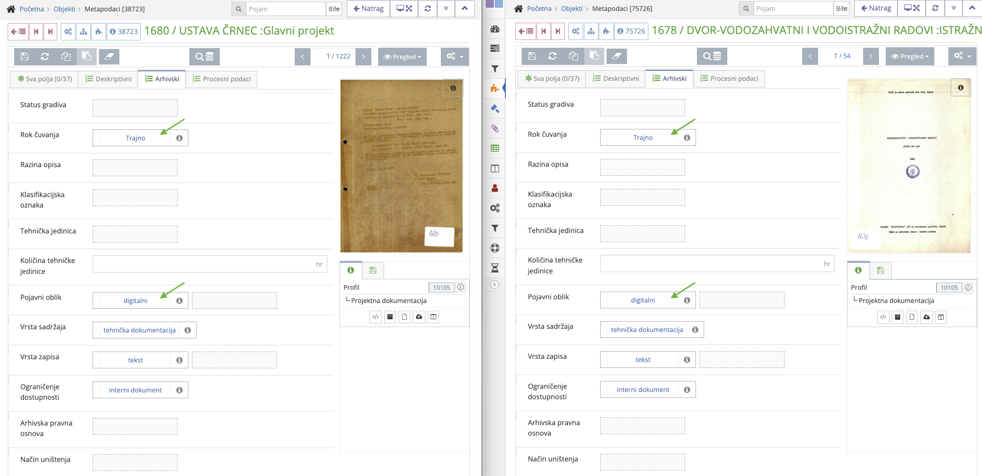Click the Objekti breadcrumb link in the left window
The image size is (982, 476).
tap(64, 9)
